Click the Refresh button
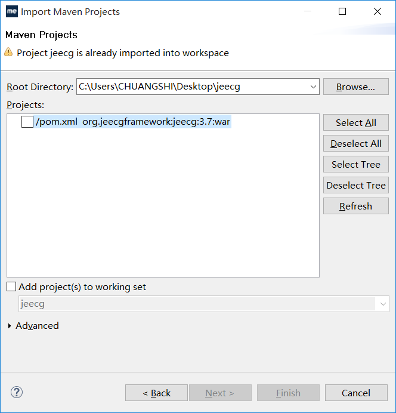Viewport: 396px width, 413px height. pos(355,206)
